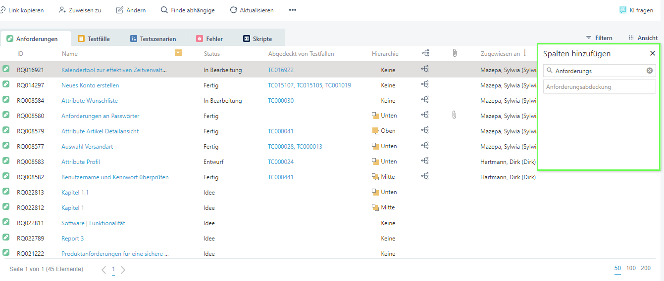Close the Spalten hinzufügen panel
Viewport: 664px width, 281px height.
[653, 53]
